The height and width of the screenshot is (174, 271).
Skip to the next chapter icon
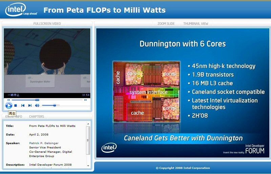[x=30, y=105]
